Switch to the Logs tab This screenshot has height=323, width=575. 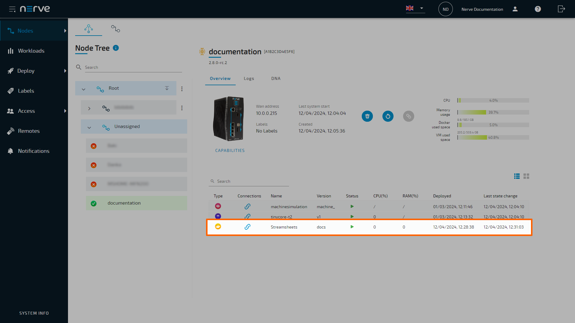click(x=249, y=78)
